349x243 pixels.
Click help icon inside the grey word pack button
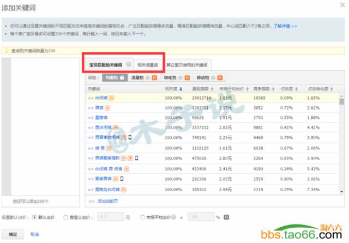122,78
